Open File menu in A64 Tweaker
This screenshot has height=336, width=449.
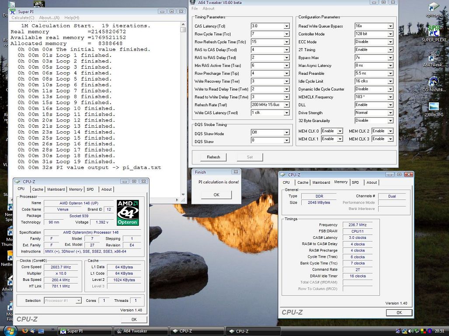[195, 9]
